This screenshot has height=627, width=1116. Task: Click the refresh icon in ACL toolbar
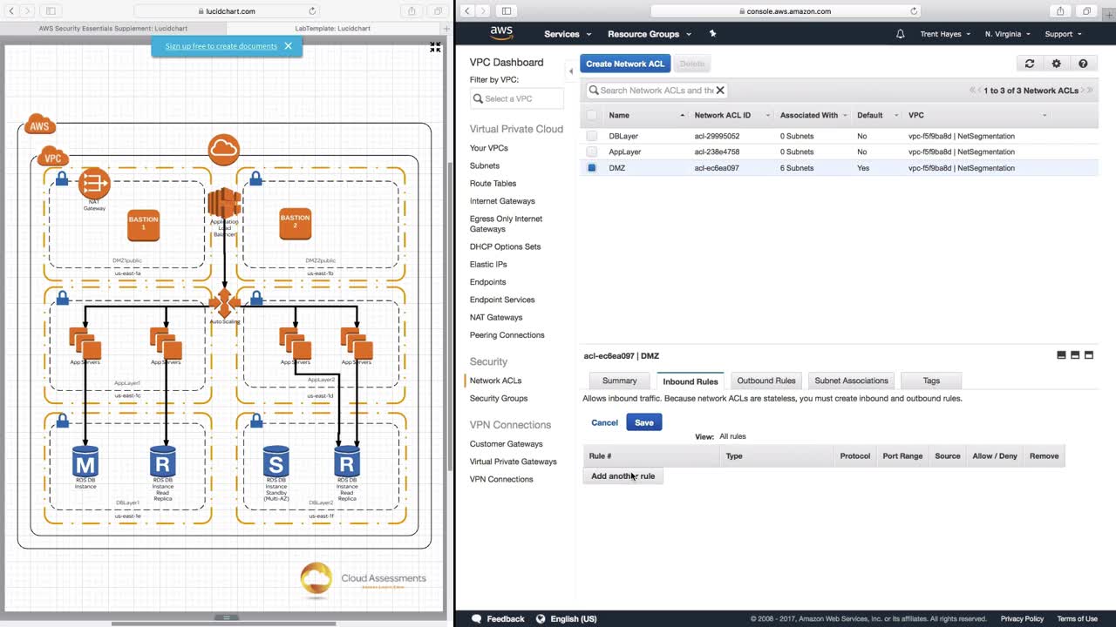click(1030, 64)
